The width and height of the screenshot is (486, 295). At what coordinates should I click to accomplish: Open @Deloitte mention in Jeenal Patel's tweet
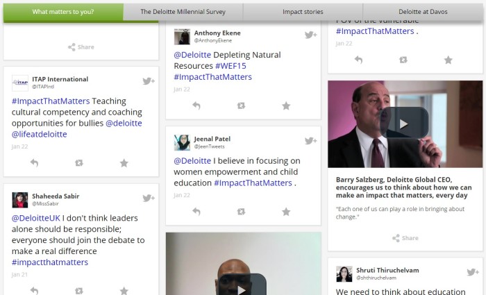[192, 161]
